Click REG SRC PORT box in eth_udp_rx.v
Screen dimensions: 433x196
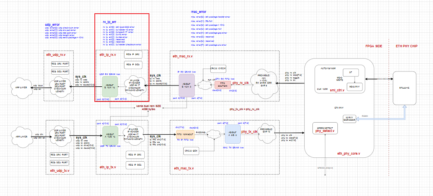60,64
